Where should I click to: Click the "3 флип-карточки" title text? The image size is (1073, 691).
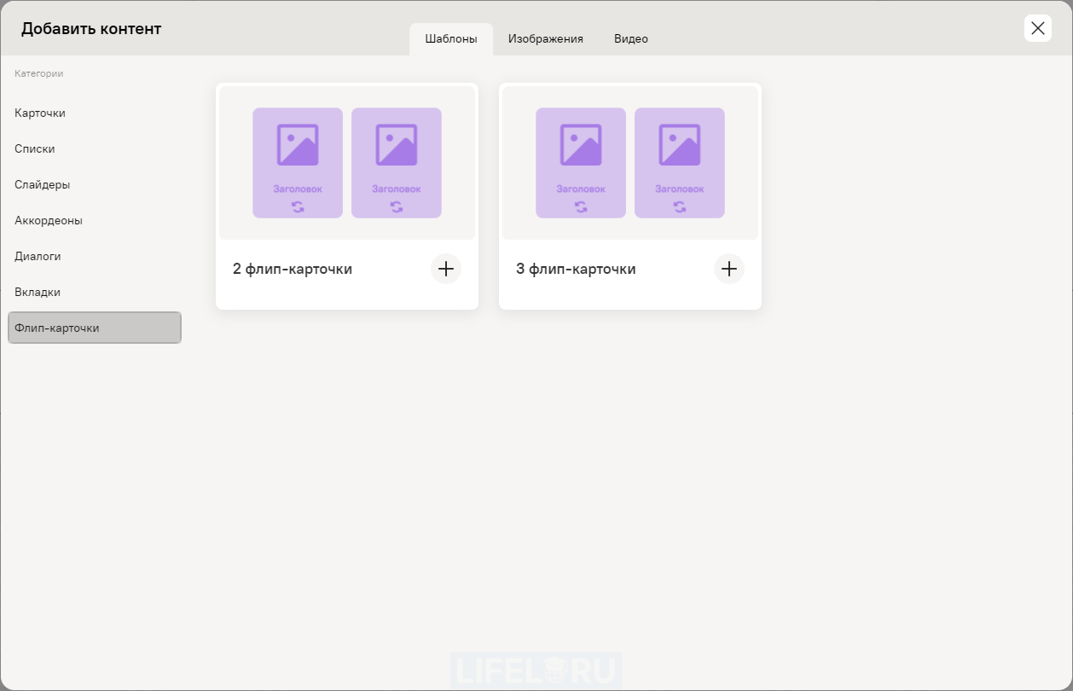pyautogui.click(x=576, y=269)
